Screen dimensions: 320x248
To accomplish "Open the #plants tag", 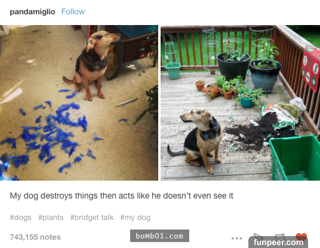I will click(51, 218).
